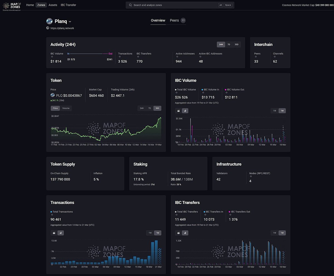The width and height of the screenshot is (334, 276).
Task: Click the magnifier icon in search bar
Action: tap(130, 5)
